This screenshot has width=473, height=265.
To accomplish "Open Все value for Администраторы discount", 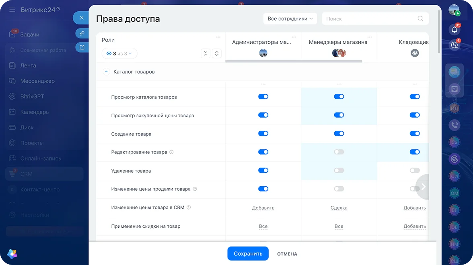I will (263, 226).
